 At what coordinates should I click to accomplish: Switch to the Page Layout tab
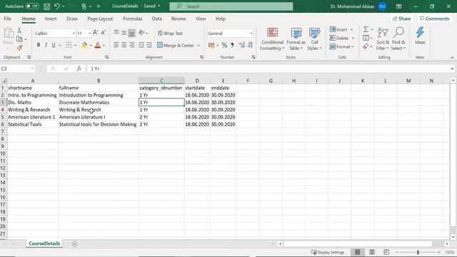pyautogui.click(x=100, y=19)
